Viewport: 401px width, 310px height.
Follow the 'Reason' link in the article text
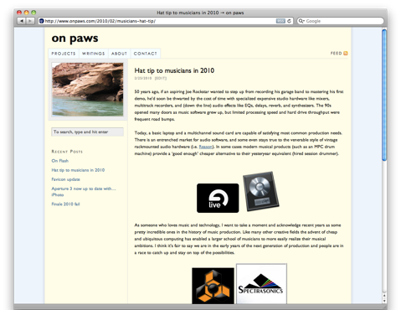(206, 147)
